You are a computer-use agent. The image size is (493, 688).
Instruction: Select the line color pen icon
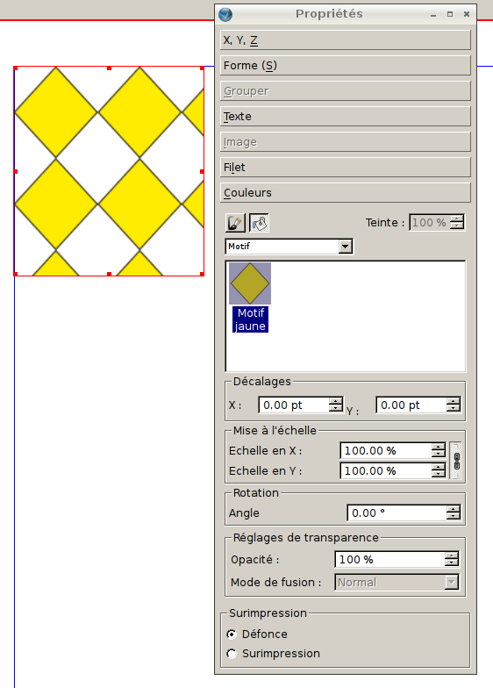(235, 223)
